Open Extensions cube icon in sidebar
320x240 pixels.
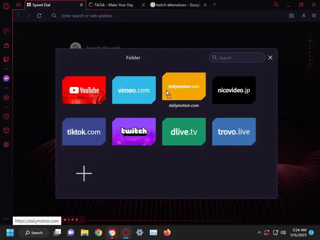click(x=6, y=130)
